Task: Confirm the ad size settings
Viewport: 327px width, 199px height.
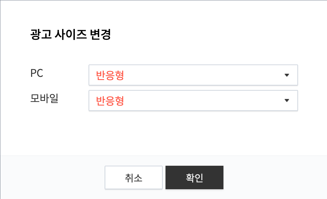Action: (x=194, y=177)
